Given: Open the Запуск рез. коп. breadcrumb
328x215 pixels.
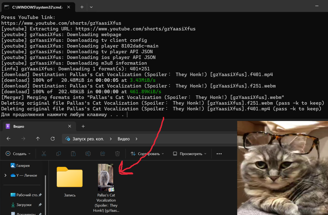Looking at the screenshot, I should click(x=88, y=139).
